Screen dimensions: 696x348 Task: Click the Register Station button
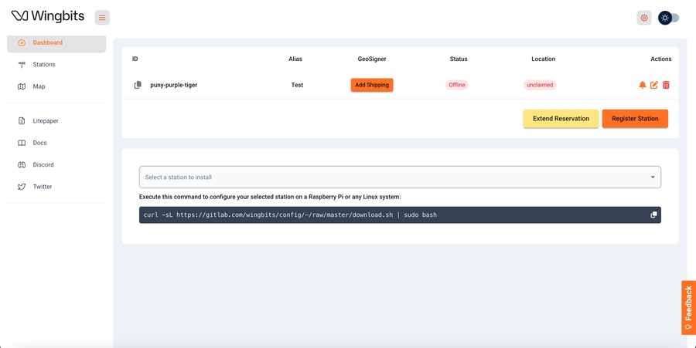coord(635,119)
